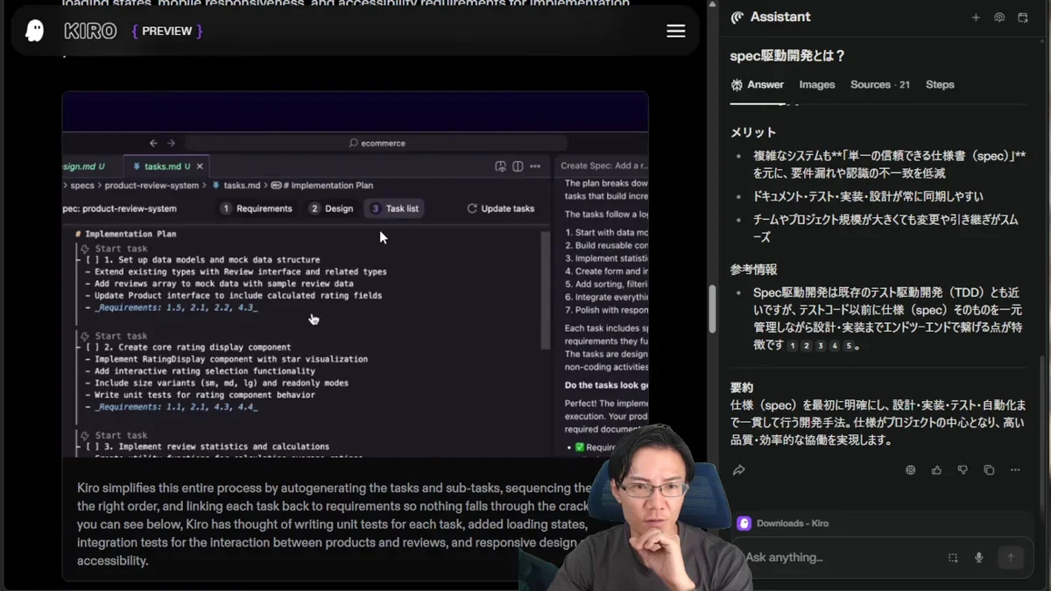Open Assistant in new window icon
Viewport: 1051px width, 591px height.
1023,18
